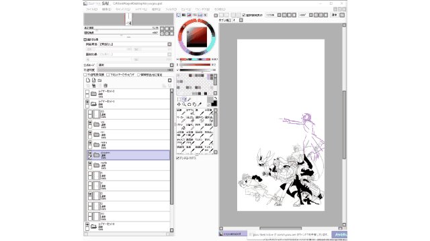Click blue button in screen sharing notification
Image resolution: width=430 pixels, height=241 pixels.
(x=339, y=234)
